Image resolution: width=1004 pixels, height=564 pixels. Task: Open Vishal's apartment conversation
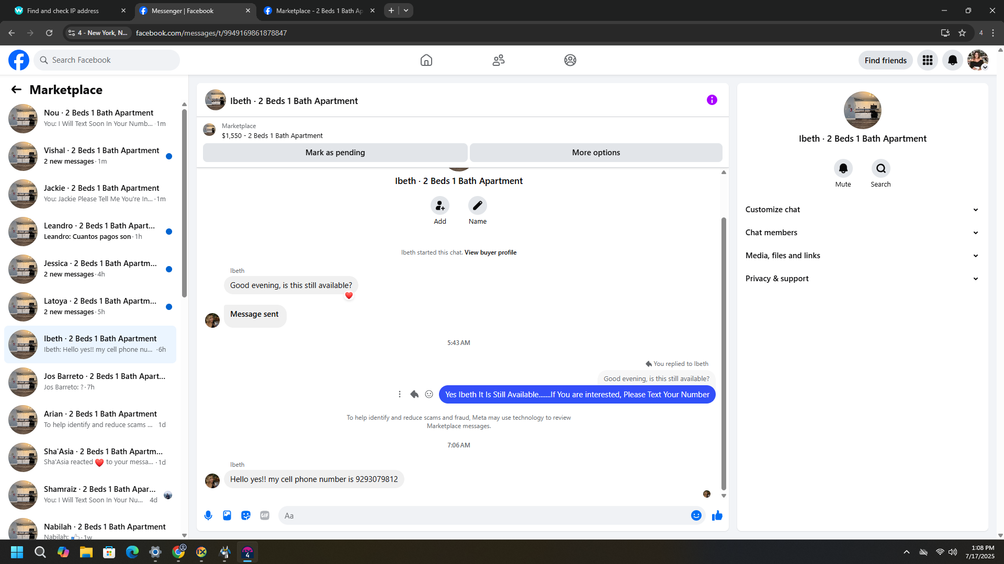(x=90, y=156)
